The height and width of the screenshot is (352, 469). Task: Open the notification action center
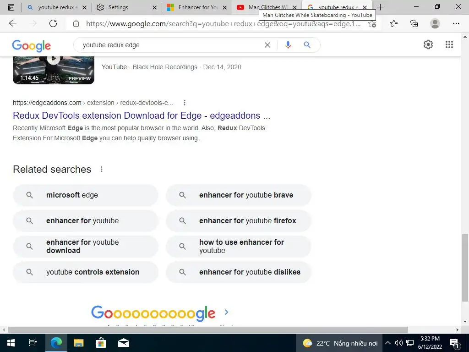click(x=454, y=343)
